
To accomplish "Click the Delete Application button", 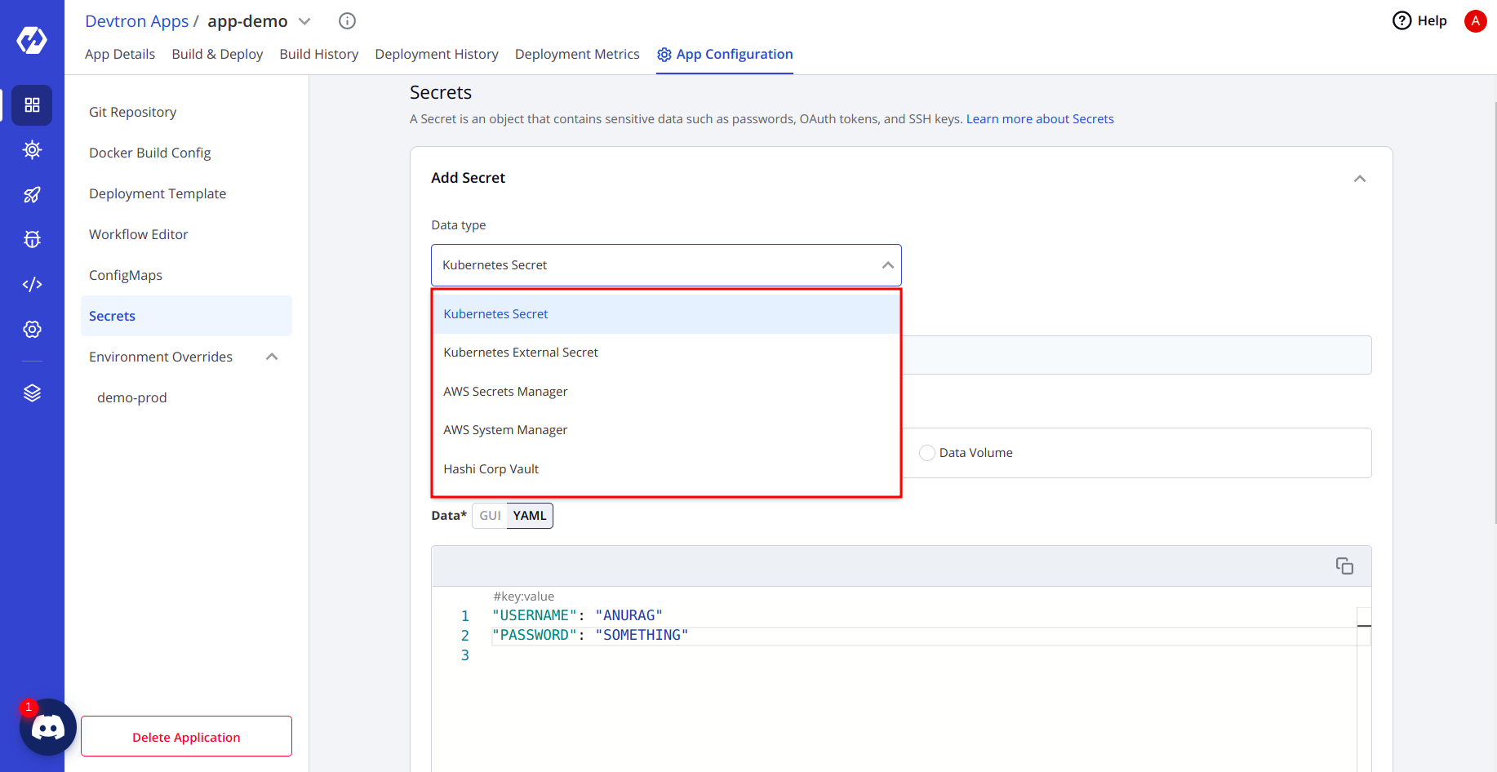I will (186, 737).
